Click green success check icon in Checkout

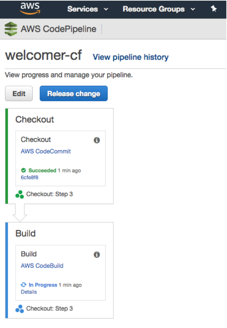coord(23,171)
